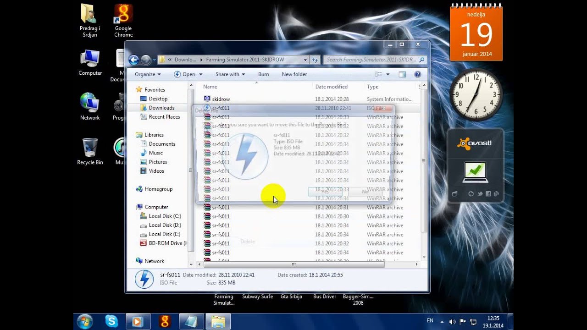
Task: Launch Google Chrome from the desktop
Action: pos(123,21)
